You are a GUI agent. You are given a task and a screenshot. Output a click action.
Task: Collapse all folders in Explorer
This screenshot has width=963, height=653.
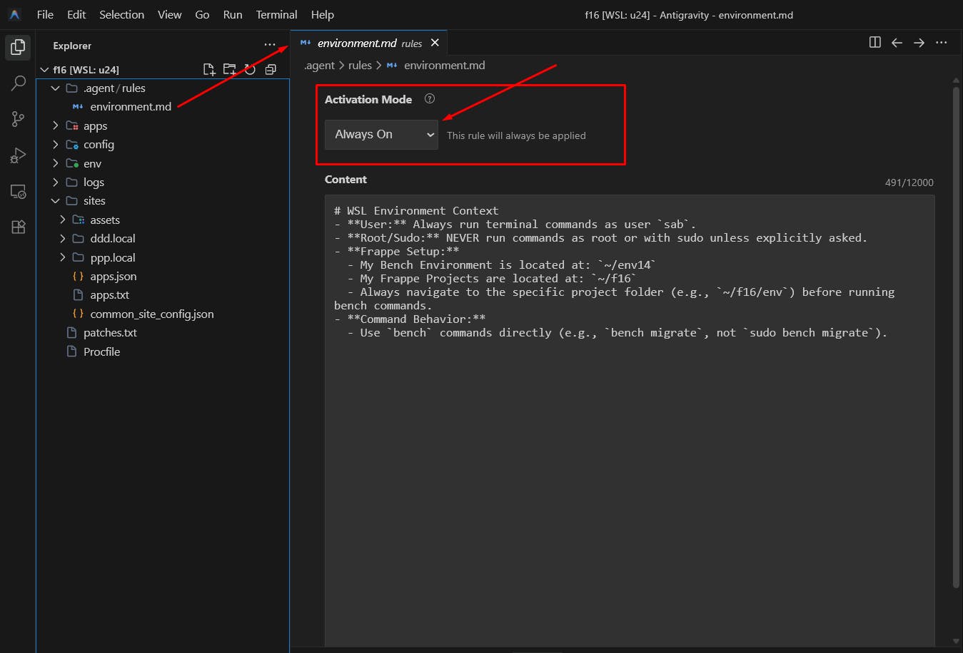tap(271, 69)
